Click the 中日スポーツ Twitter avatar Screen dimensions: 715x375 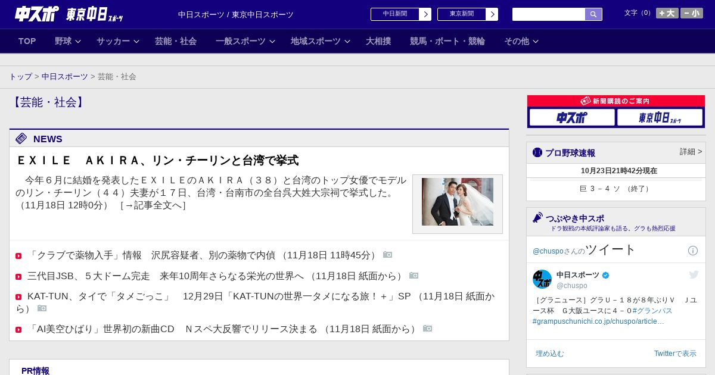[542, 279]
